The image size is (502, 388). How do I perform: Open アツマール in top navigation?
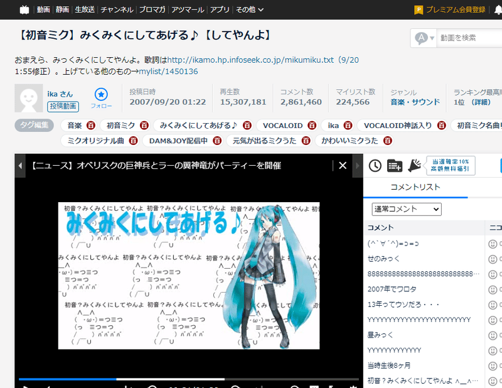point(188,9)
